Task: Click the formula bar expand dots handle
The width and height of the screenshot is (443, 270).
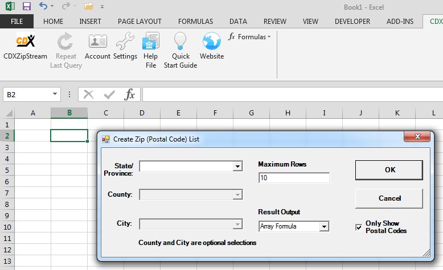Action: [69, 94]
